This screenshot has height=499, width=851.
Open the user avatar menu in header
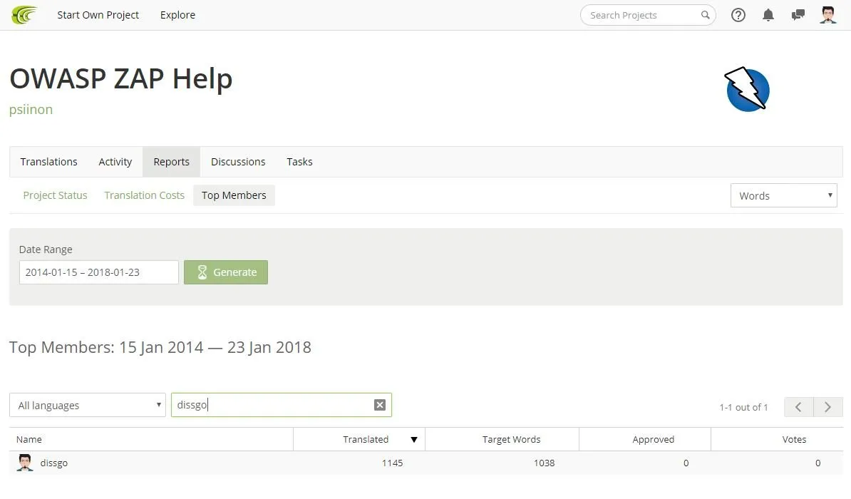(827, 15)
